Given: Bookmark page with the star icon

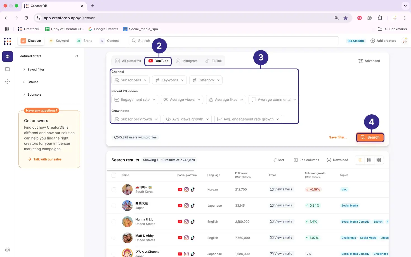Looking at the screenshot, I should pos(346,18).
